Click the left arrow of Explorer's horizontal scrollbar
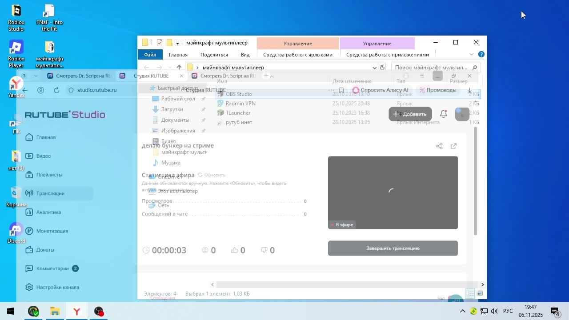The width and height of the screenshot is (569, 320). coord(212,284)
